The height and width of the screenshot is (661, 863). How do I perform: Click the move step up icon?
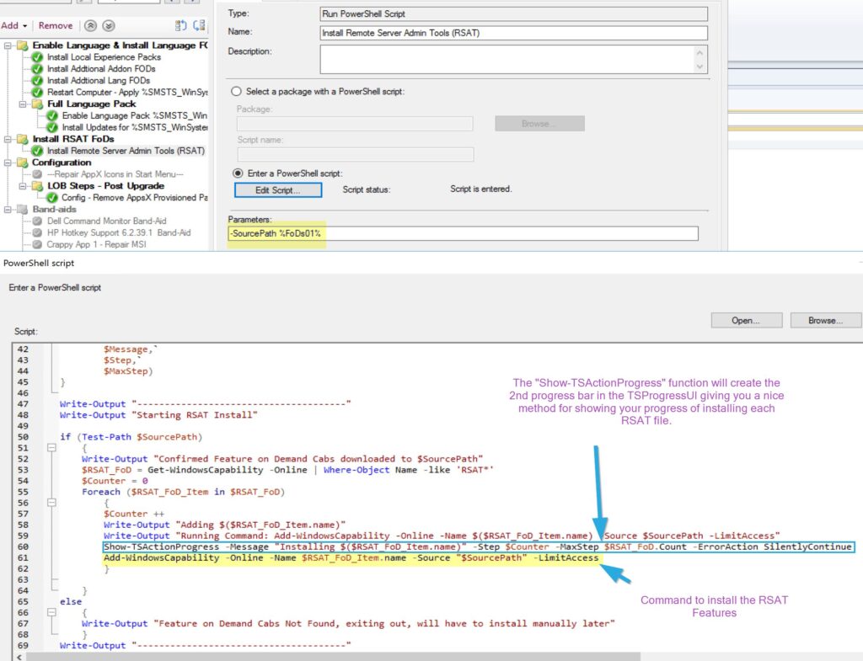[91, 26]
